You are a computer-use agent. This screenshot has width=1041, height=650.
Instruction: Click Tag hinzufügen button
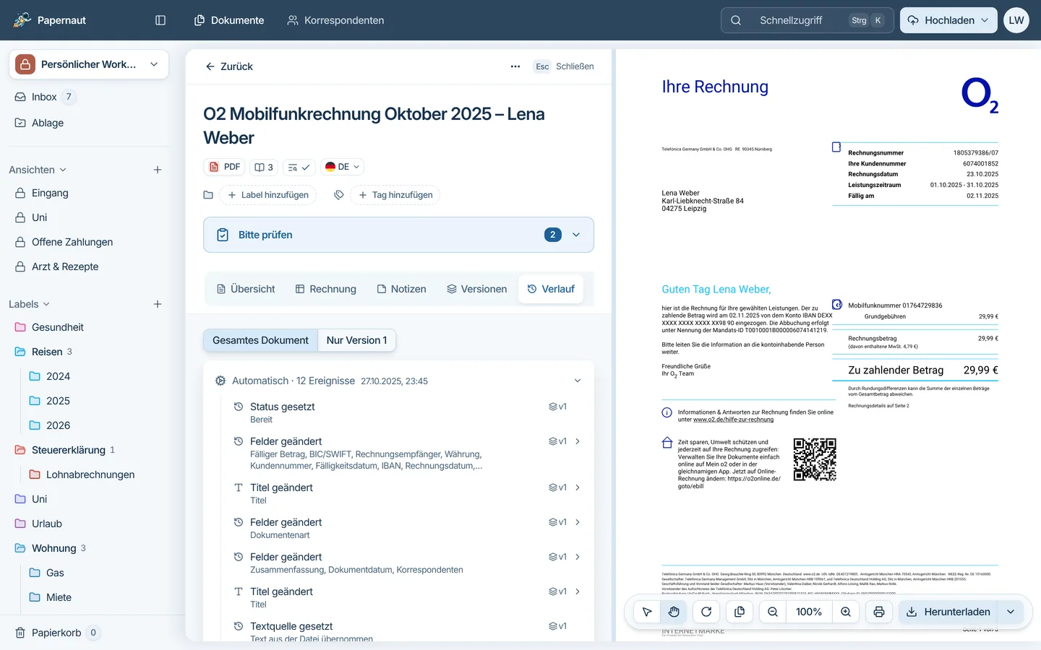coord(395,195)
